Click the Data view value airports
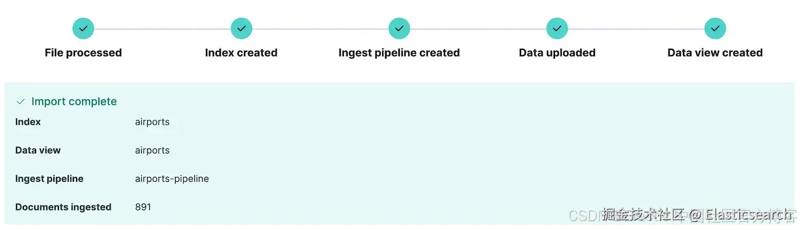Image resolution: width=800 pixels, height=230 pixels. tap(152, 150)
